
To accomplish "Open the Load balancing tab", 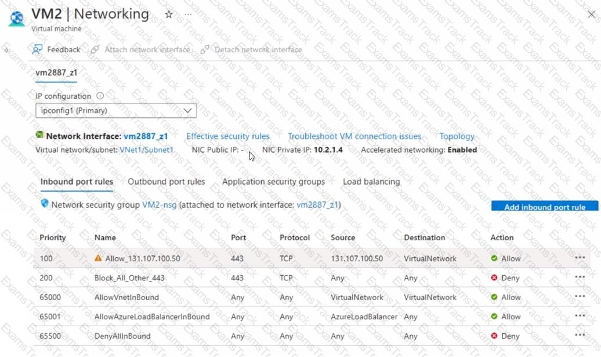I will 371,182.
